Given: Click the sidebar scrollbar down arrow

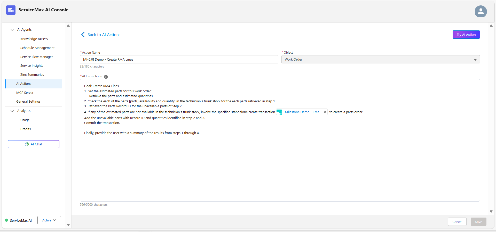Looking at the screenshot, I should [68, 225].
